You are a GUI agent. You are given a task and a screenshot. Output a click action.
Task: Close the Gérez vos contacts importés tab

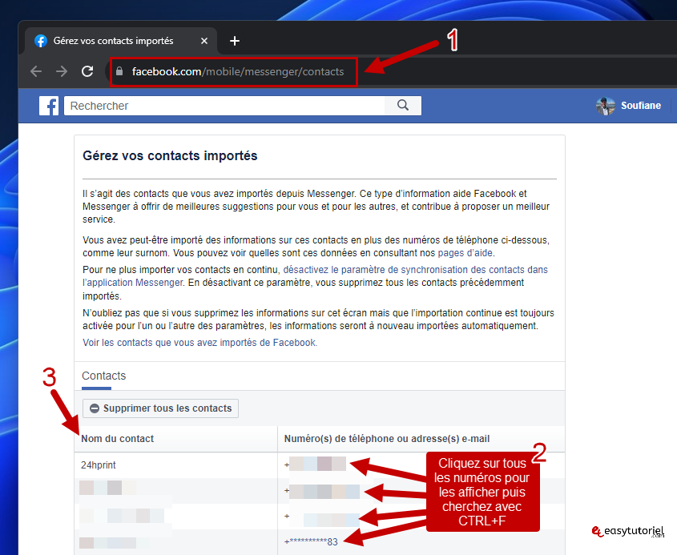point(204,41)
